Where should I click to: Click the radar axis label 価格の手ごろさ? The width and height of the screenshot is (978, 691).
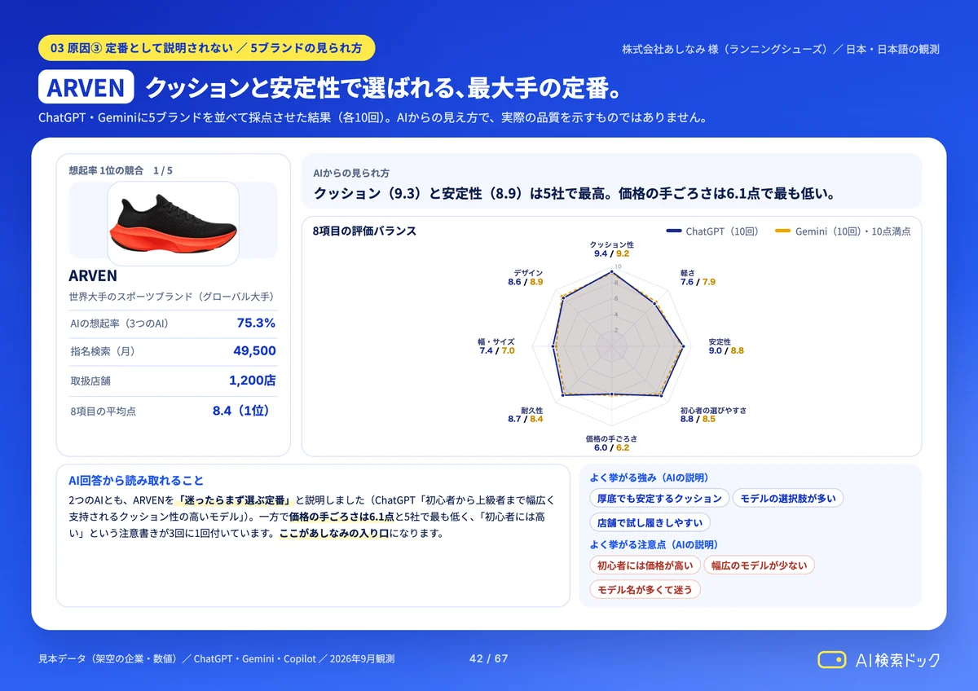coord(611,438)
